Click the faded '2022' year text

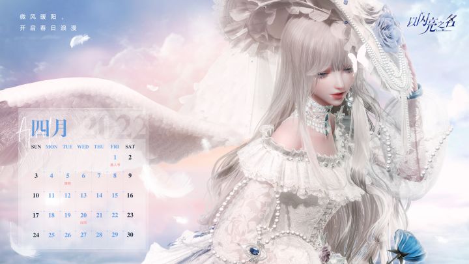tap(115, 126)
